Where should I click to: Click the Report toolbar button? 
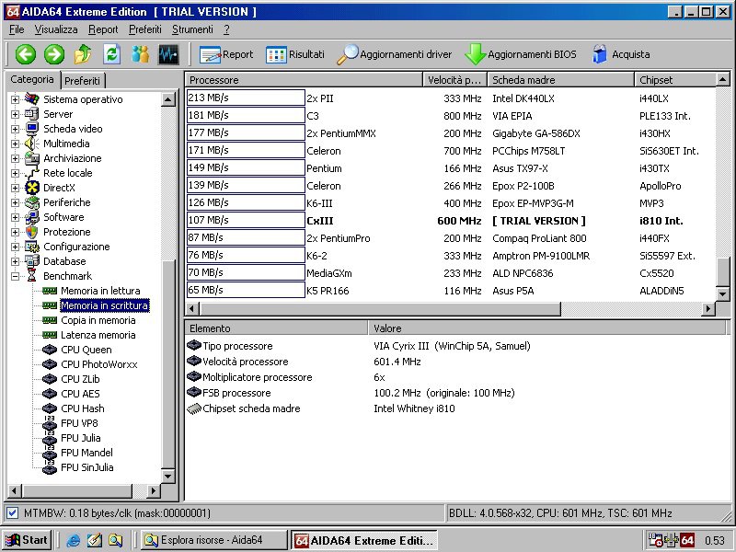(226, 54)
